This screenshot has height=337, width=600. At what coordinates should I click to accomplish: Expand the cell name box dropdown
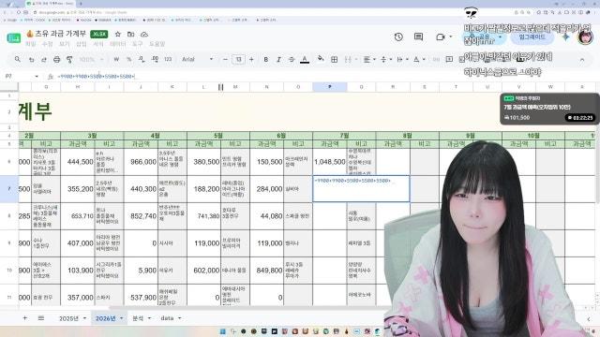[37, 77]
